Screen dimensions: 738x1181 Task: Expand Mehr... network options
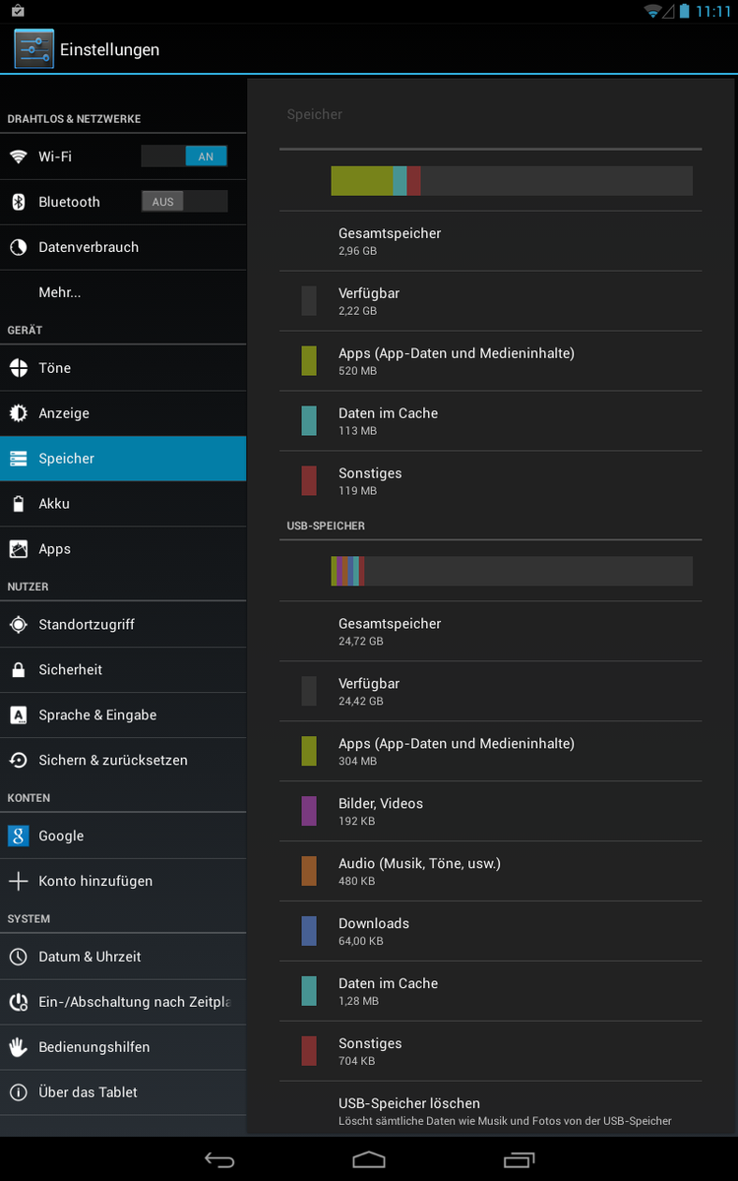point(123,292)
